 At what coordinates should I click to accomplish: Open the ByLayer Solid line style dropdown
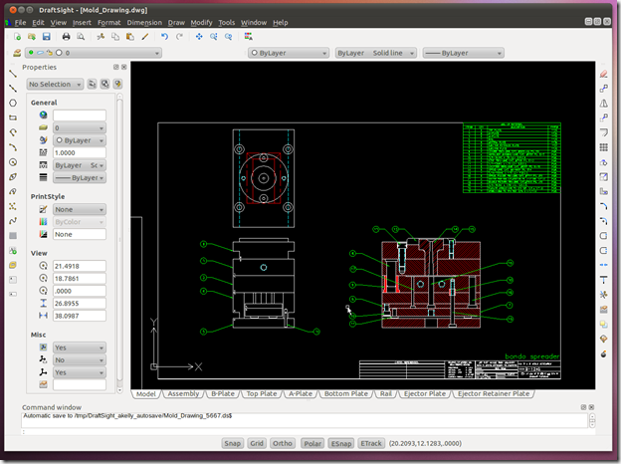[x=376, y=53]
